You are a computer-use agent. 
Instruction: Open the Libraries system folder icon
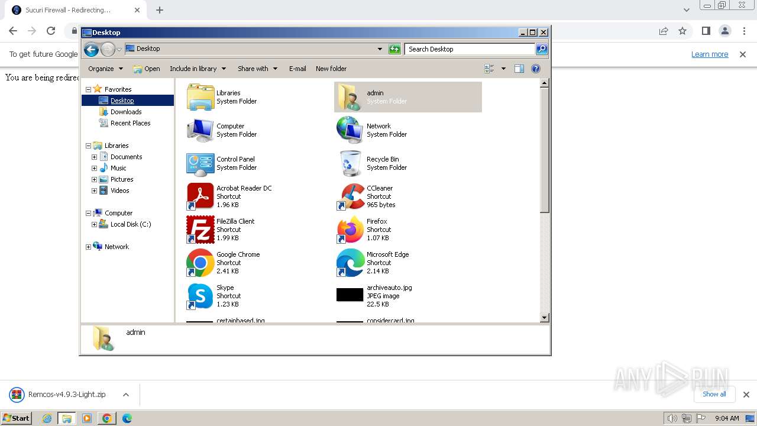[200, 97]
